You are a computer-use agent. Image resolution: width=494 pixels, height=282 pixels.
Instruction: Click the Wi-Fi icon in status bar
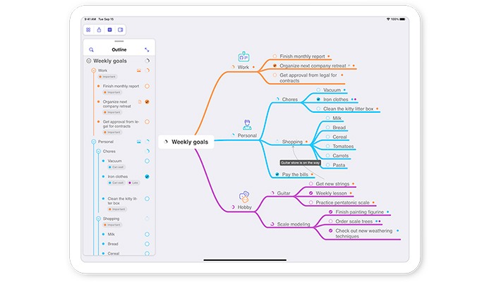point(388,19)
